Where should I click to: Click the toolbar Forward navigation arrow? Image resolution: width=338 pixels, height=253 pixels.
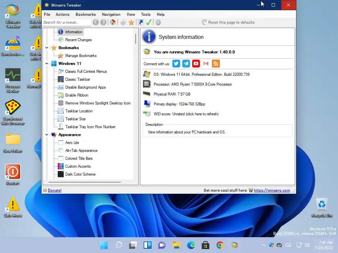click(103, 22)
